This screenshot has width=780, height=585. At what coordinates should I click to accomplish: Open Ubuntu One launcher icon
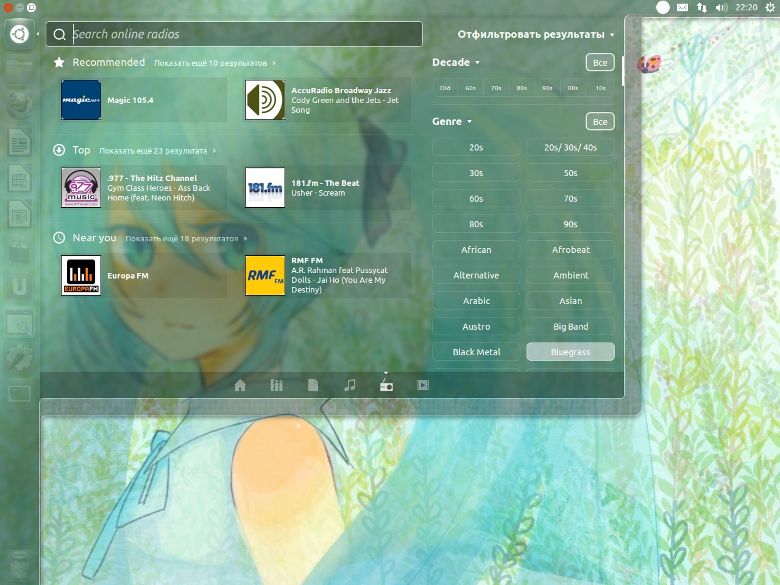[19, 286]
